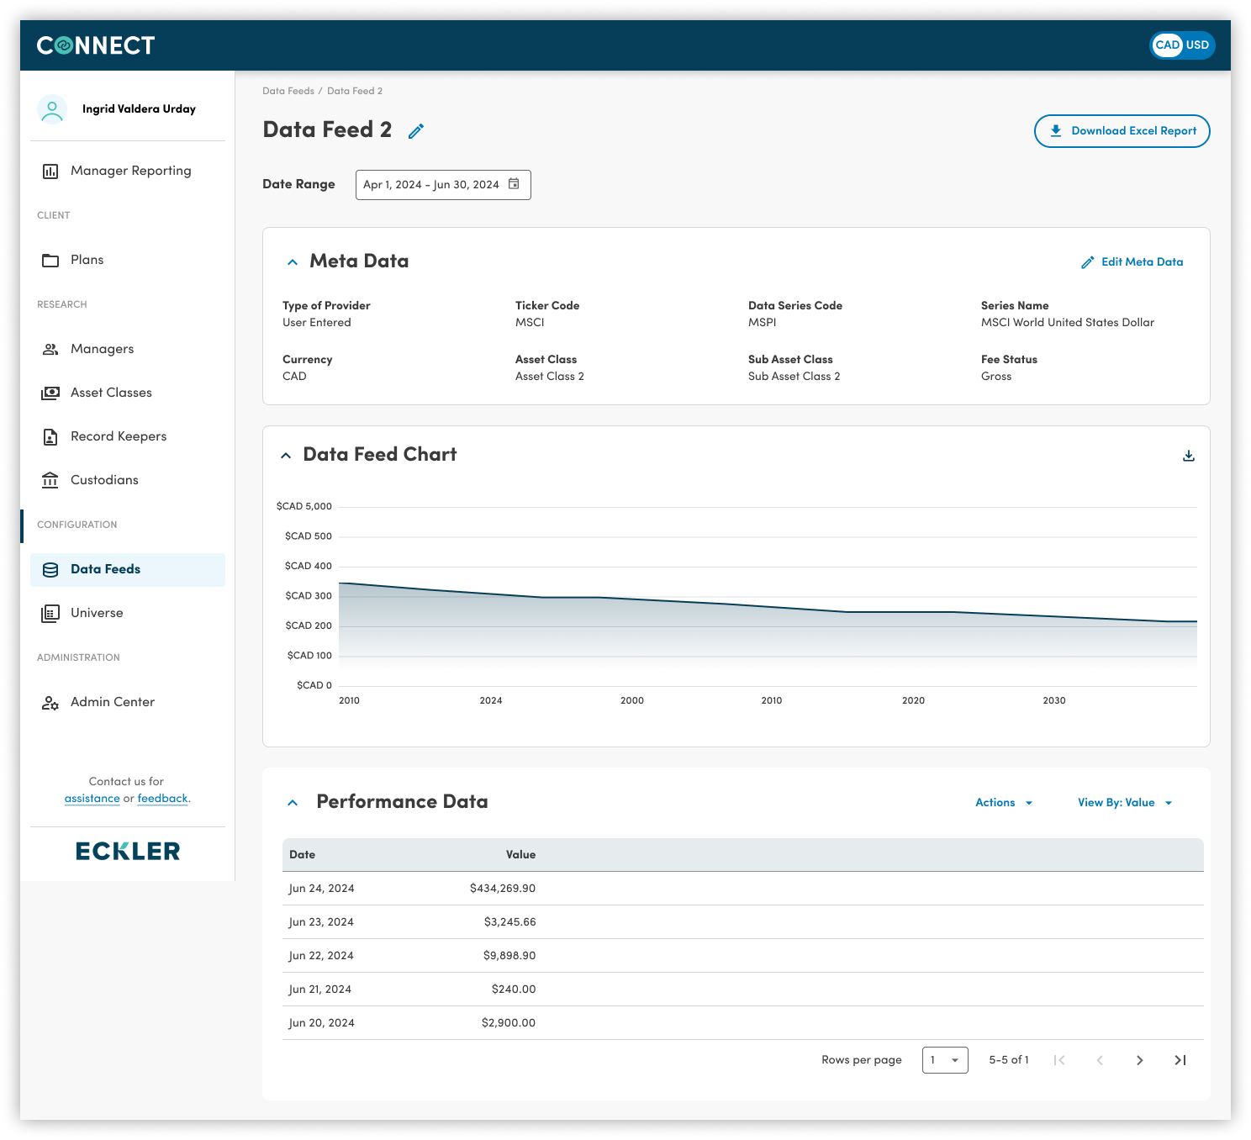Open Plans in sidebar
1251x1140 pixels.
(87, 260)
